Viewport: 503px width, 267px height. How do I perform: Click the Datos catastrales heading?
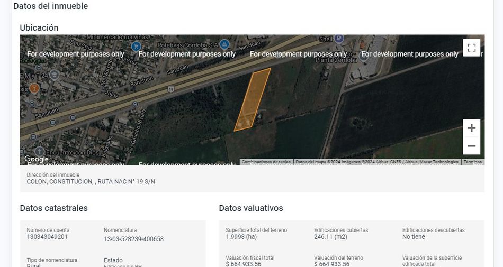click(x=53, y=208)
